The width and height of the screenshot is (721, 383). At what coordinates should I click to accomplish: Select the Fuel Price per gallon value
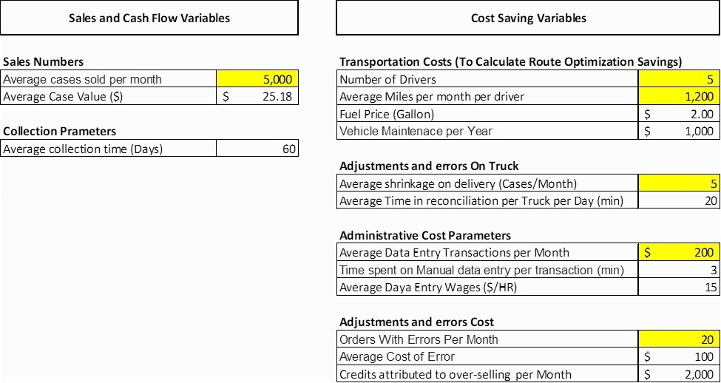[678, 114]
